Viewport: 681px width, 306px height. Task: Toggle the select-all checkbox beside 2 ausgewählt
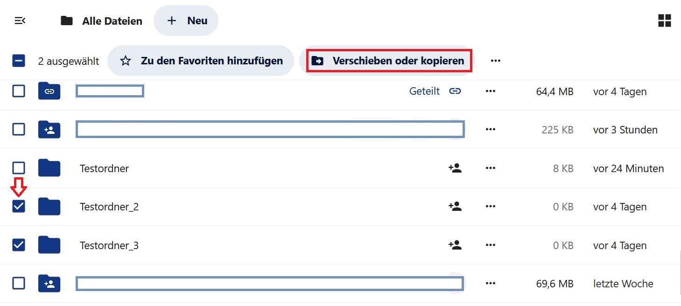pyautogui.click(x=19, y=61)
